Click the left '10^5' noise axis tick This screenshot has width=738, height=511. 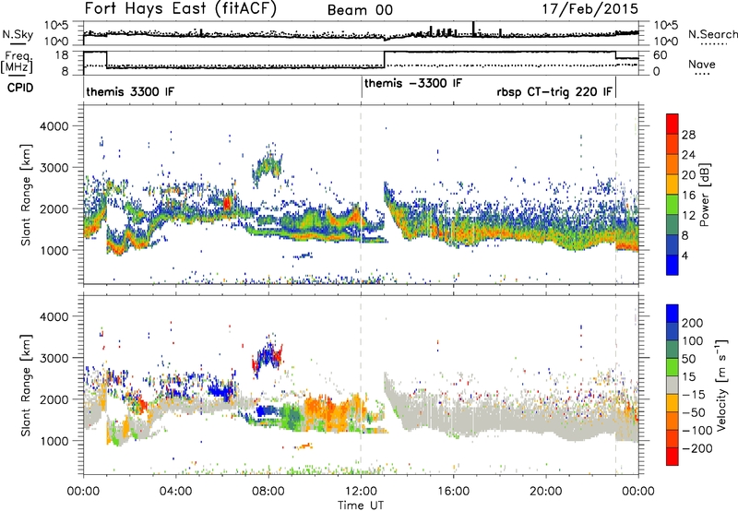(x=56, y=26)
